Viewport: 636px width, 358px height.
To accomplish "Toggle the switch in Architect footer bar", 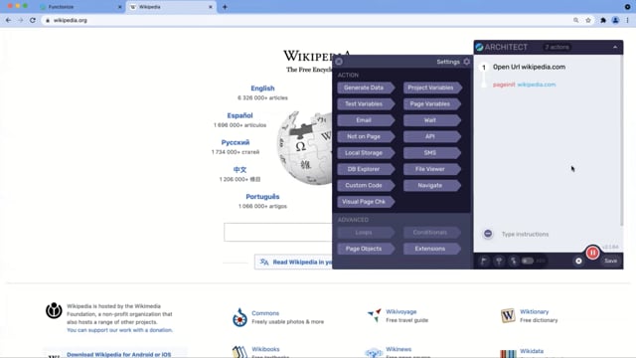I will coord(528,261).
